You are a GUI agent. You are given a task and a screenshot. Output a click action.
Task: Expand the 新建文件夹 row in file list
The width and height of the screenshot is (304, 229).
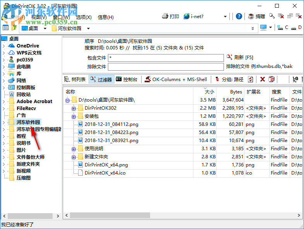[x=73, y=157]
